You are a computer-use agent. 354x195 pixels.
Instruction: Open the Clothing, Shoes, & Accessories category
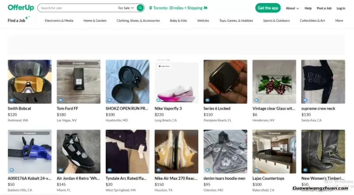[x=138, y=20]
